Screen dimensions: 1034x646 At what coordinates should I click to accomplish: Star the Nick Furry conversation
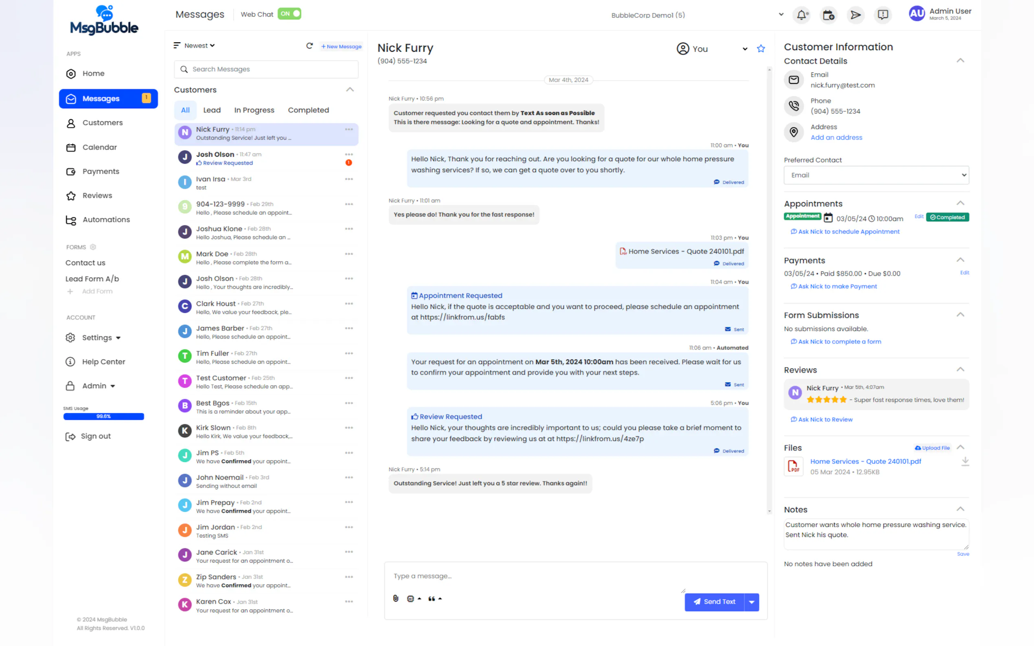coord(760,49)
